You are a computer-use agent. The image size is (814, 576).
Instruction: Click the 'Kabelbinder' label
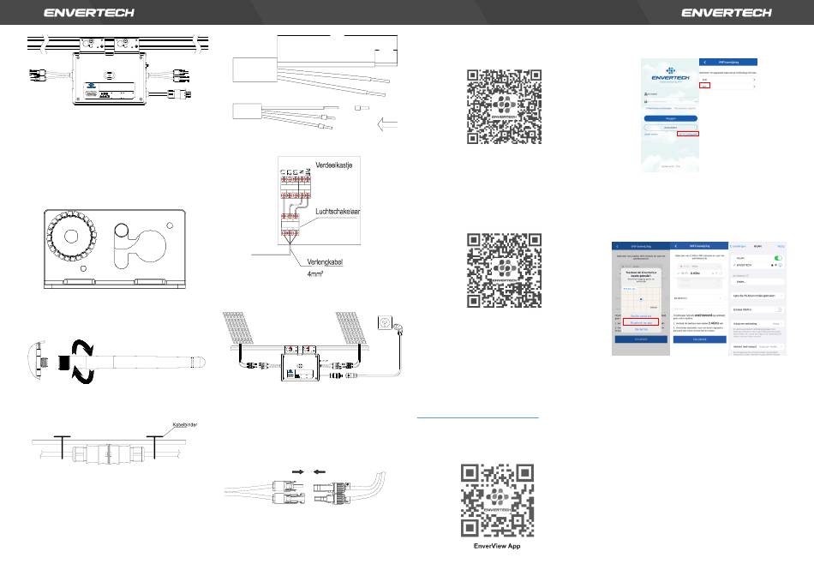pyautogui.click(x=185, y=425)
